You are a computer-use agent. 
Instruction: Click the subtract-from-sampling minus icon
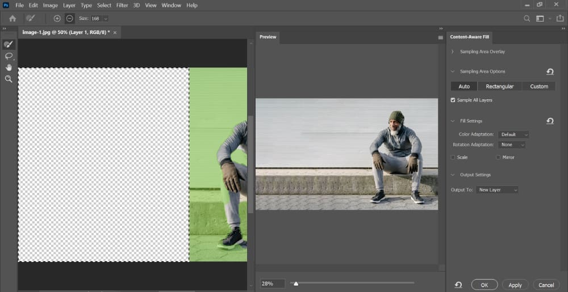tap(69, 18)
